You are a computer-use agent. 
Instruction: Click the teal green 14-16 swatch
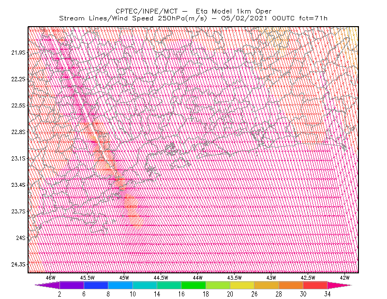169,285
